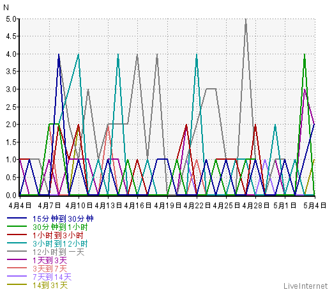Click the salmon 3天到7天 legend line
This screenshot has height=292, width=332.
[x=17, y=268]
